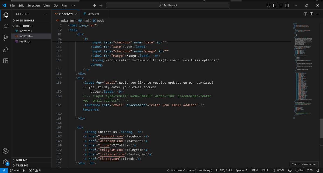Click the Split Editor Right icon

(311, 14)
